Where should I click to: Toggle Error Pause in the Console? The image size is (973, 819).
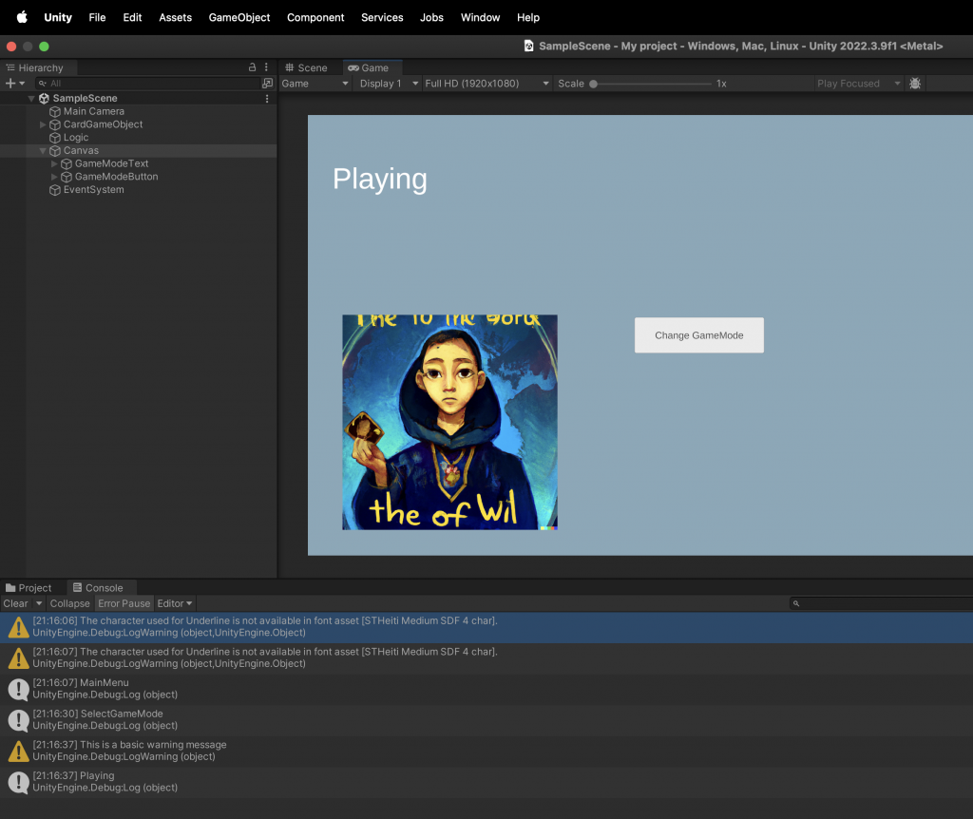click(124, 603)
